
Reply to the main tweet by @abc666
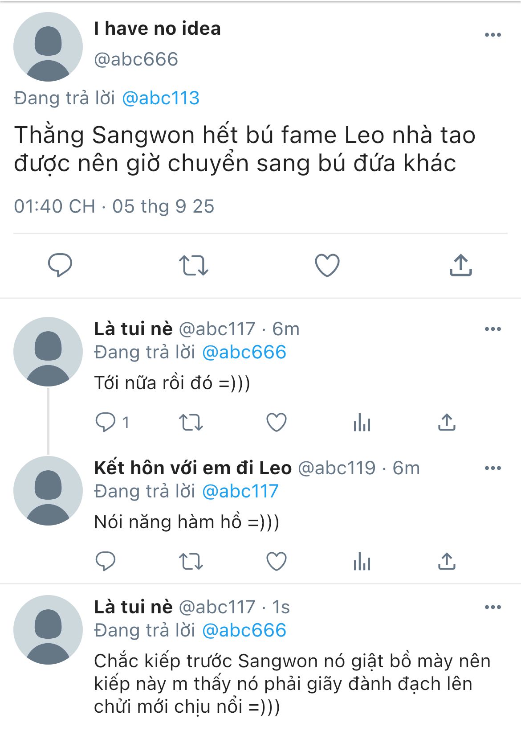pyautogui.click(x=60, y=265)
